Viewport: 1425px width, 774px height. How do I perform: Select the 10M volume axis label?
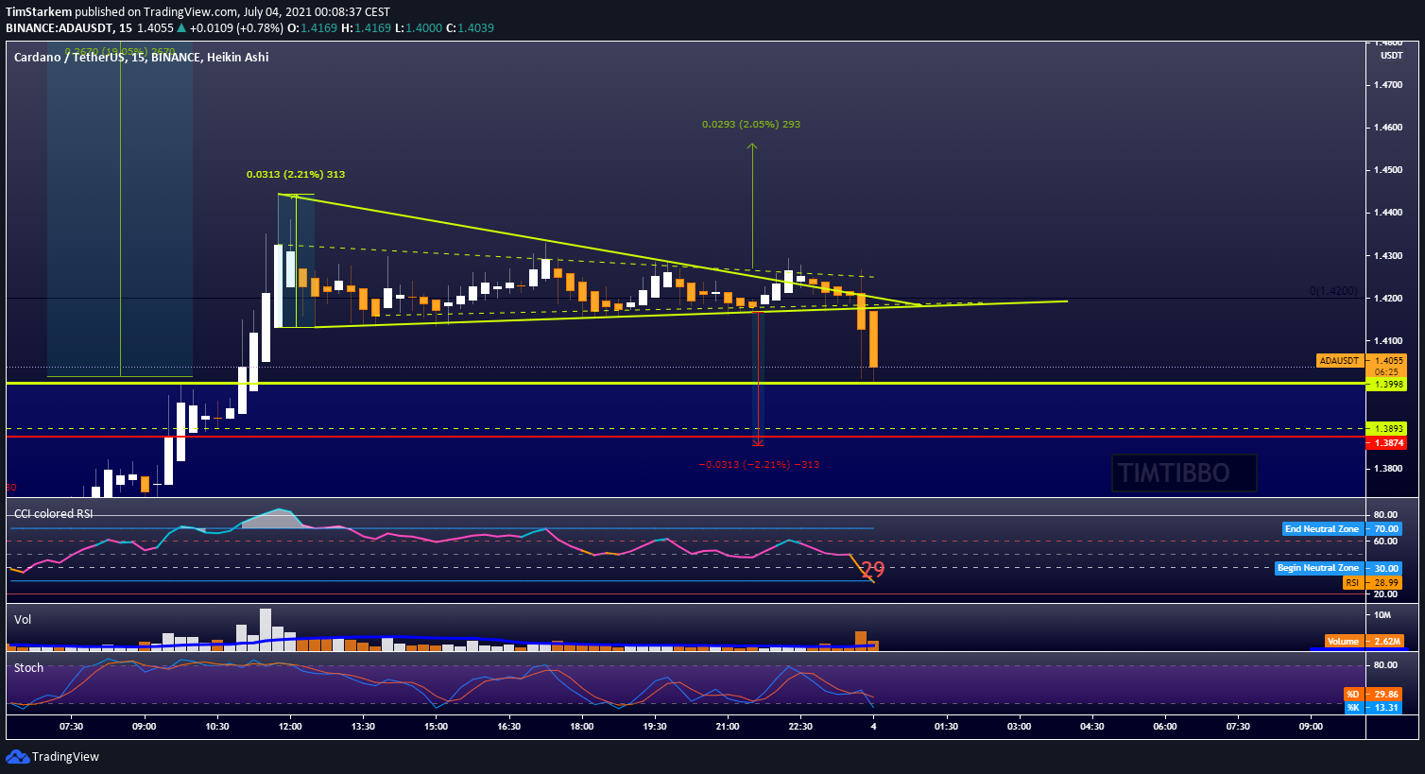(1382, 615)
